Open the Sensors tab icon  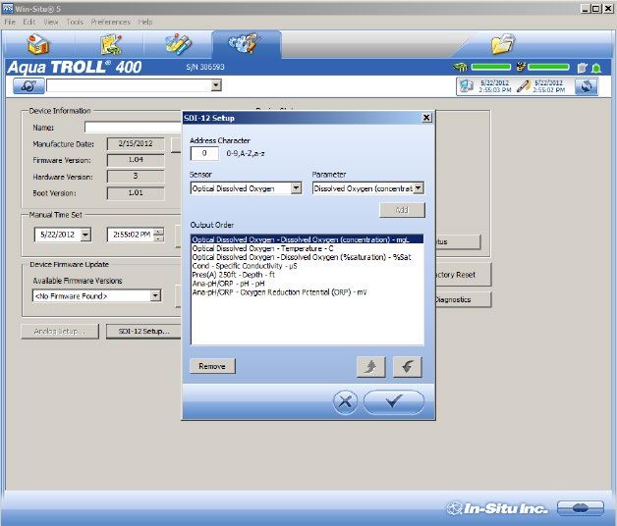178,43
